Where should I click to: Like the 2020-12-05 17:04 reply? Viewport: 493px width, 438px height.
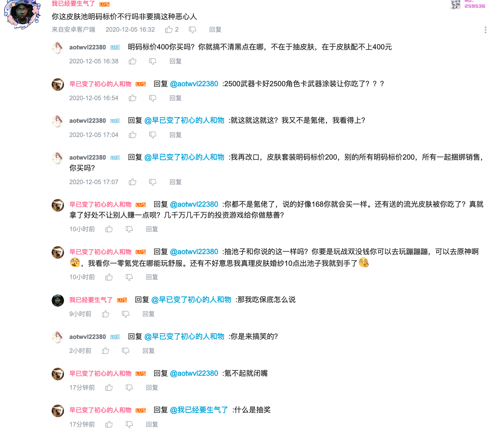tap(133, 135)
